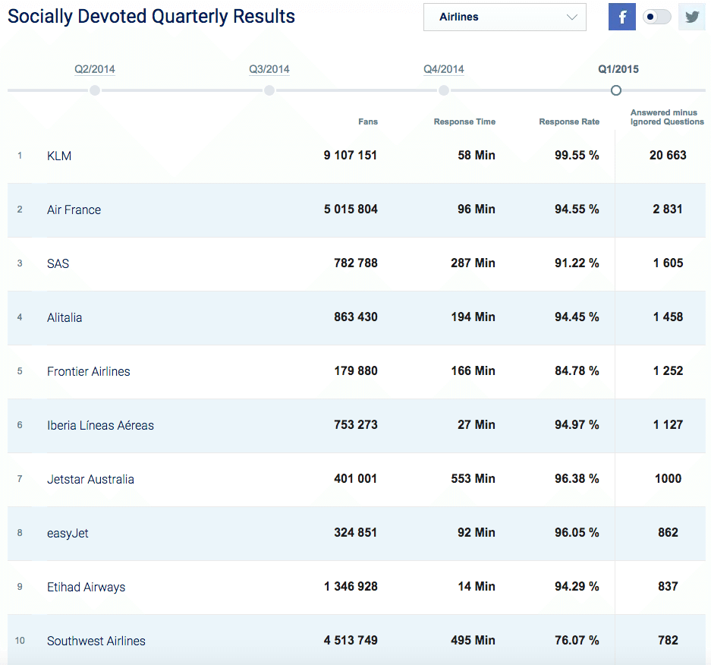Select the Q4/2014 quarter label
The image size is (711, 665).
point(444,69)
